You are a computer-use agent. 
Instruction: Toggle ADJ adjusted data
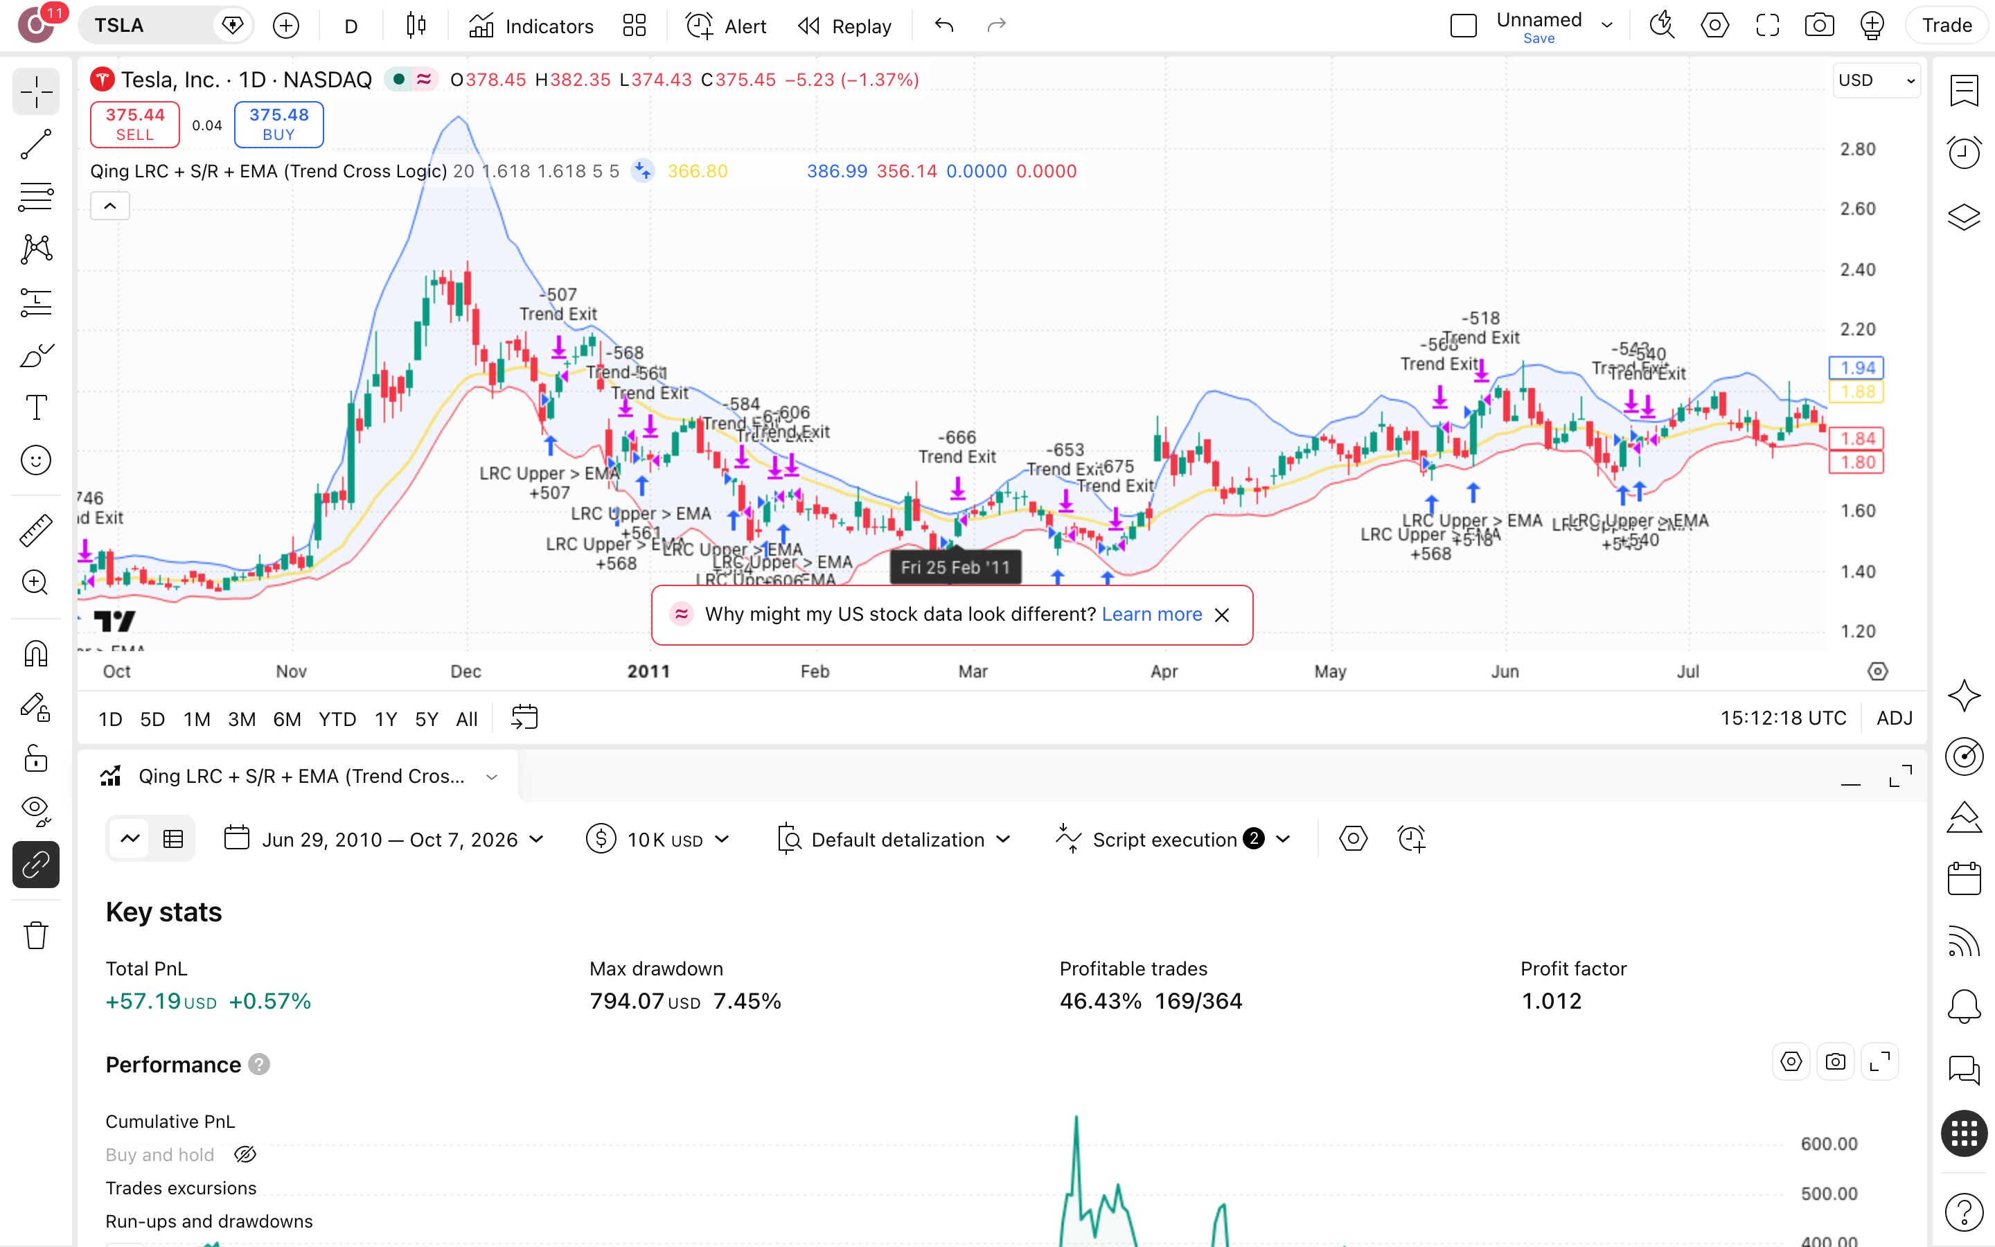click(1894, 718)
